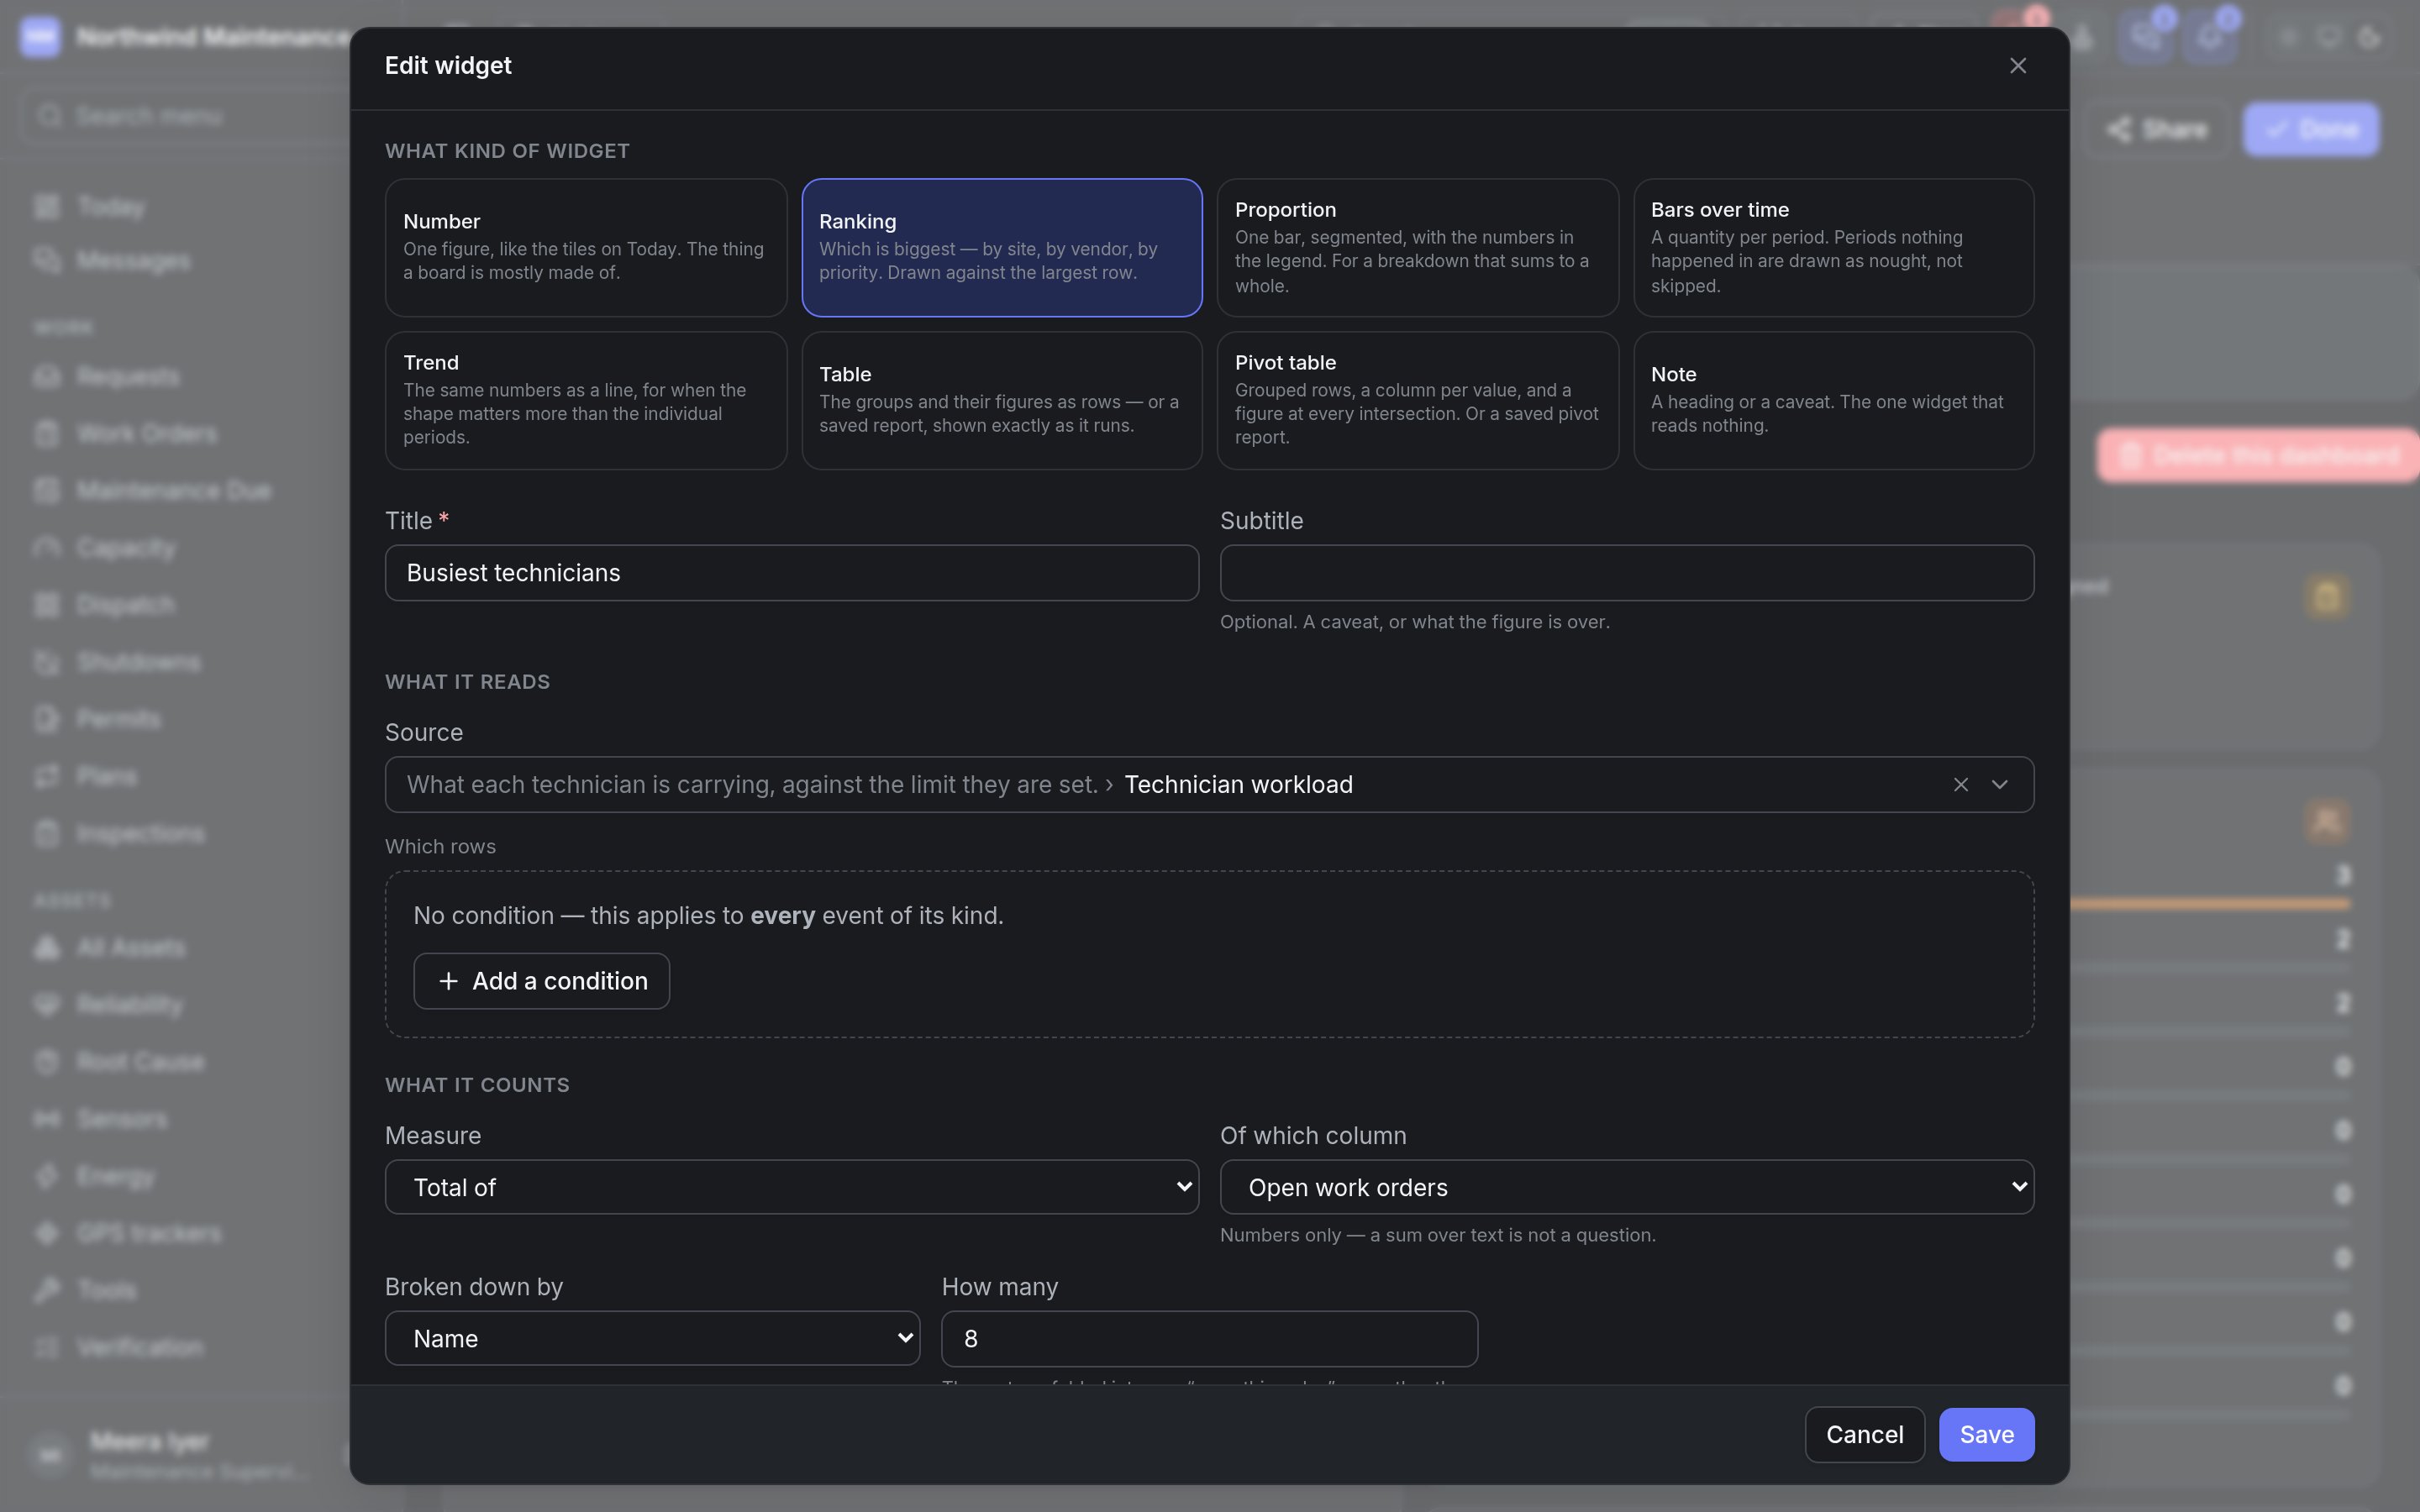Click Delete this dashboard button behind dialog

click(2257, 455)
